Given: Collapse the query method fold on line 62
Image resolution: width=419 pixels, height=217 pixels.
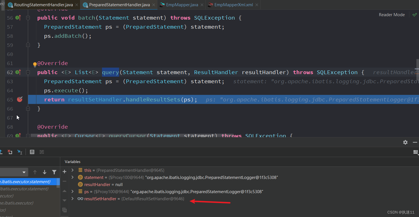Looking at the screenshot, I should (x=28, y=72).
